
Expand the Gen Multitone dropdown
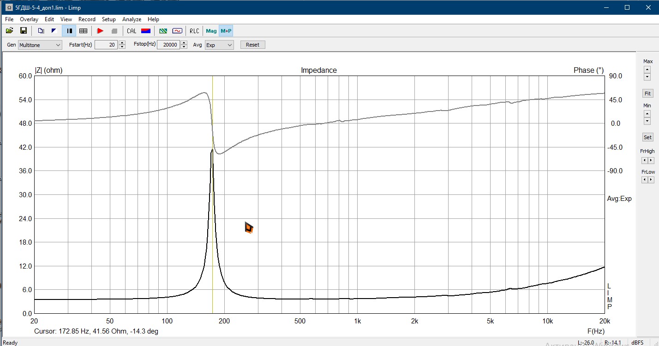coord(40,45)
